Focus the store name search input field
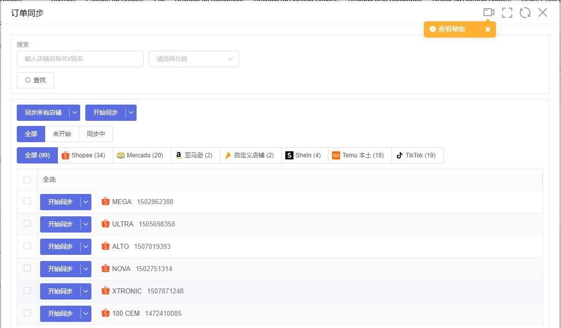This screenshot has width=561, height=328. (x=80, y=59)
